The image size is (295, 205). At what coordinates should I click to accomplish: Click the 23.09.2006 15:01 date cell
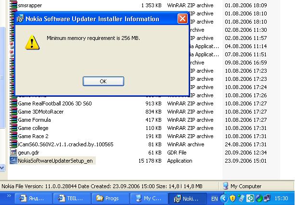pyautogui.click(x=245, y=161)
